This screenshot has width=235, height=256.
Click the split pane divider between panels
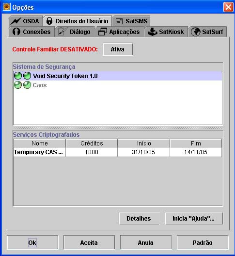tap(118, 128)
